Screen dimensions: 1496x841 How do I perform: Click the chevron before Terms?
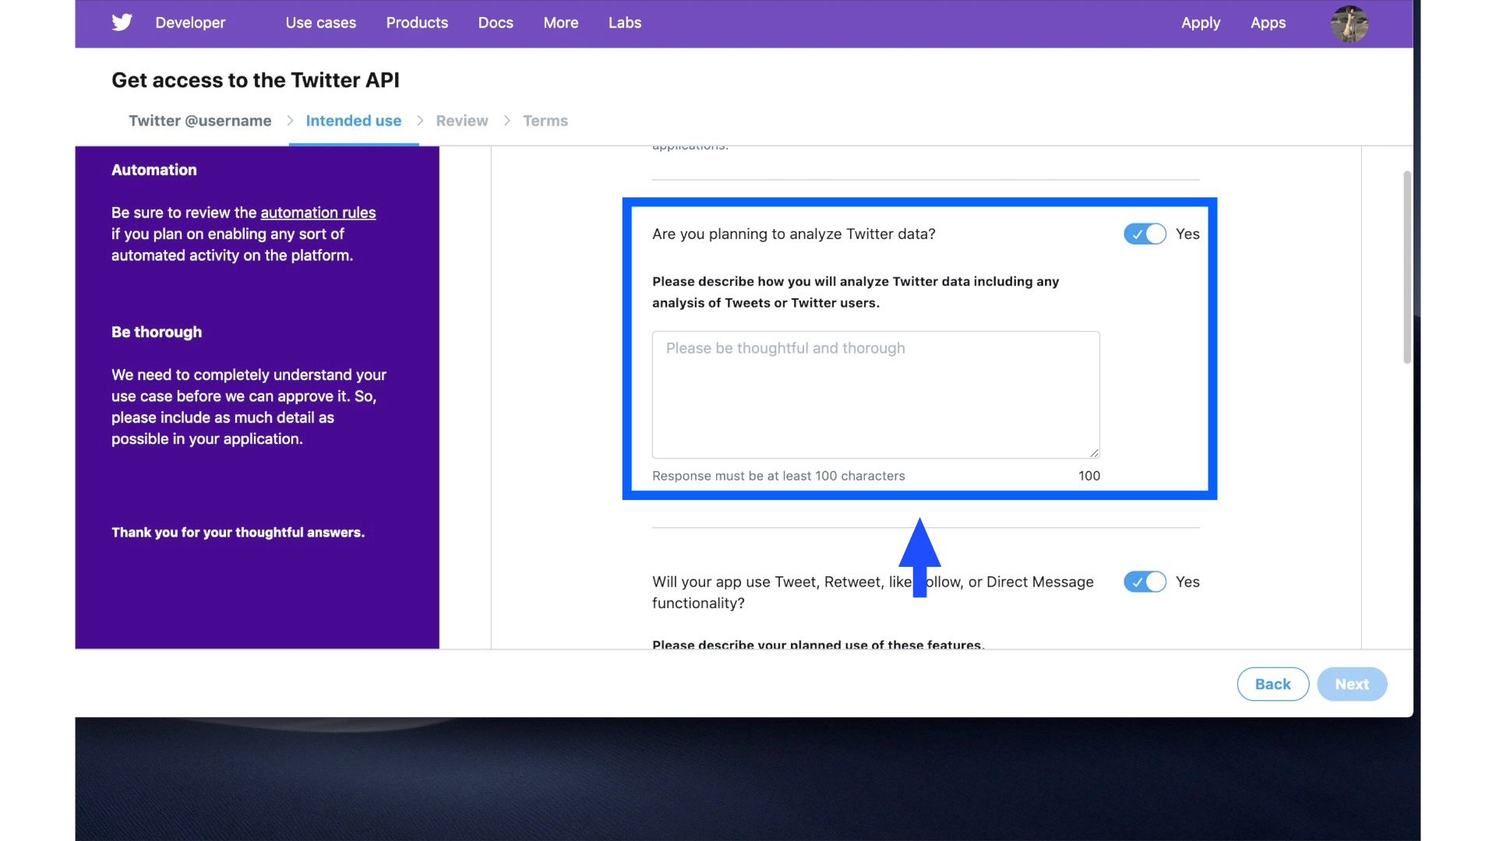(x=507, y=121)
